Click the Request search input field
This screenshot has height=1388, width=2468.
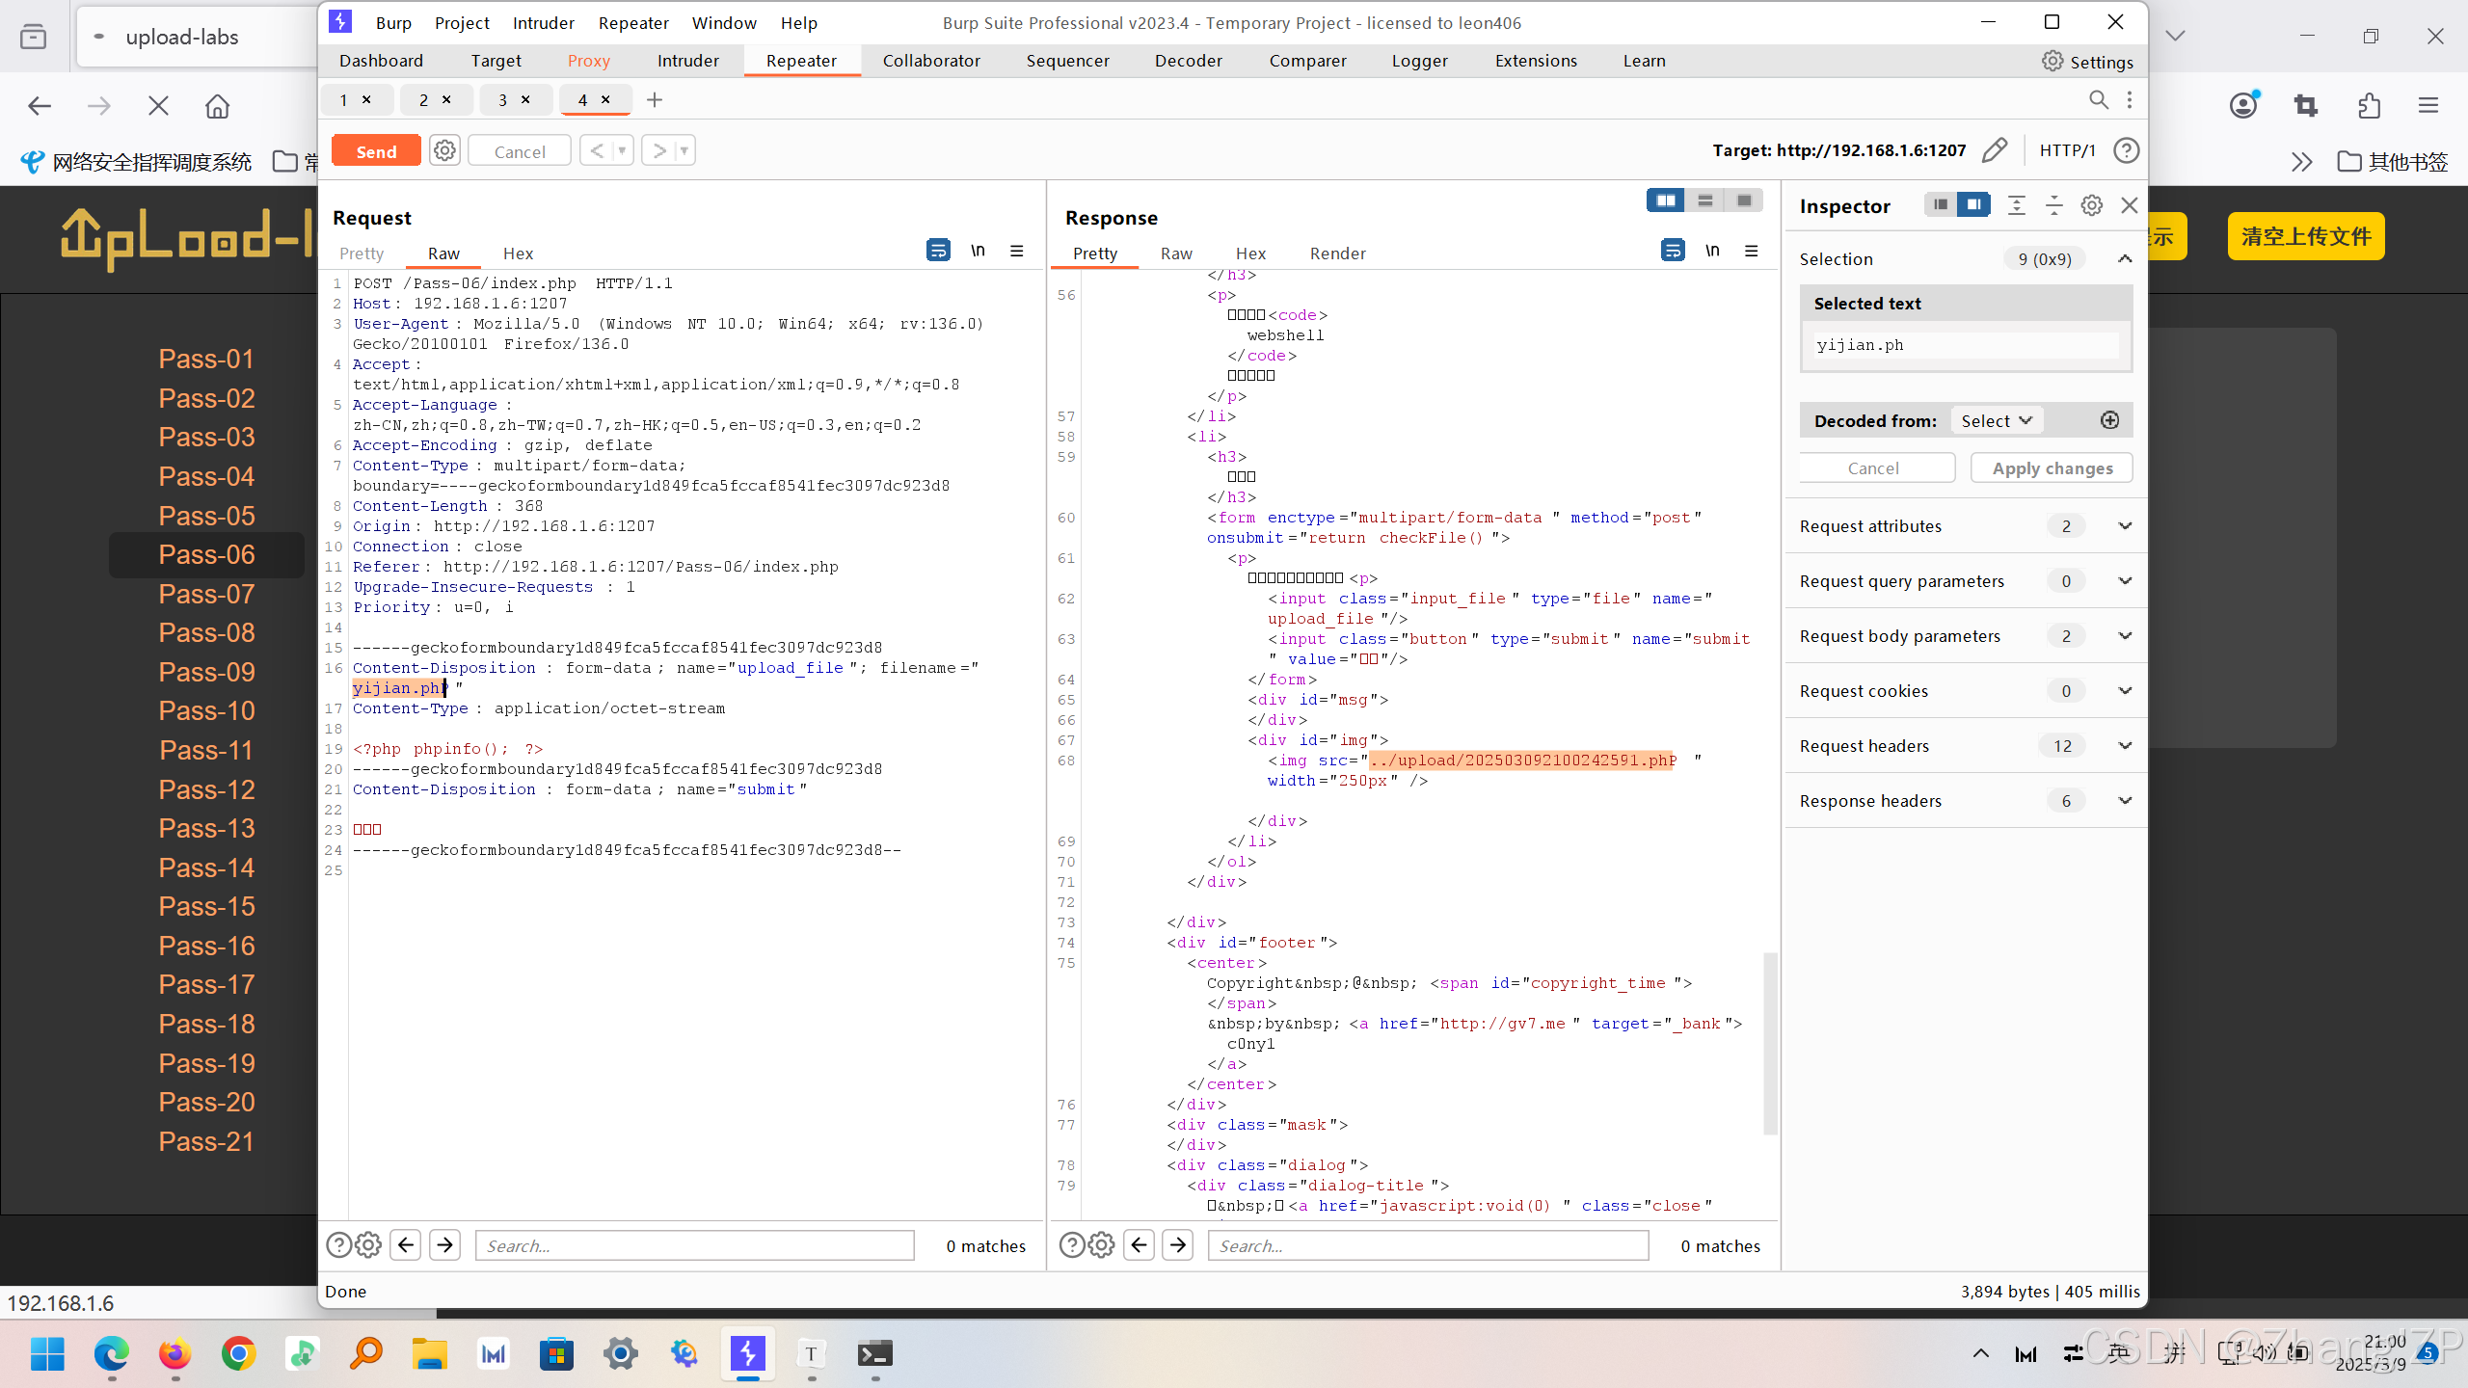click(x=694, y=1245)
